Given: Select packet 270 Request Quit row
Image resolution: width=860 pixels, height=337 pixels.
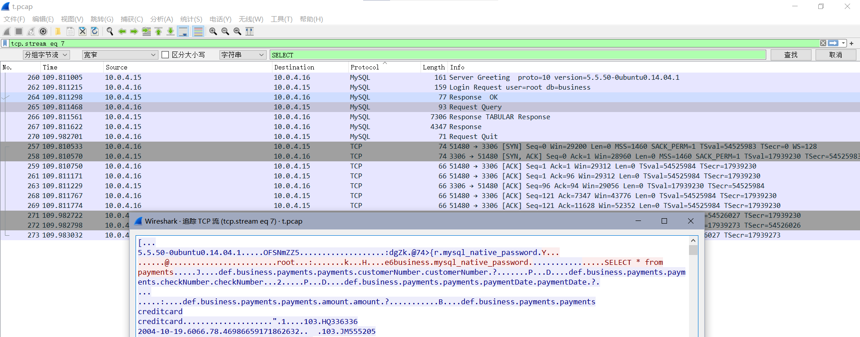Looking at the screenshot, I should [x=430, y=137].
